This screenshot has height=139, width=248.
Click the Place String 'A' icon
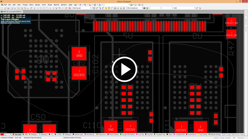pos(121,8)
